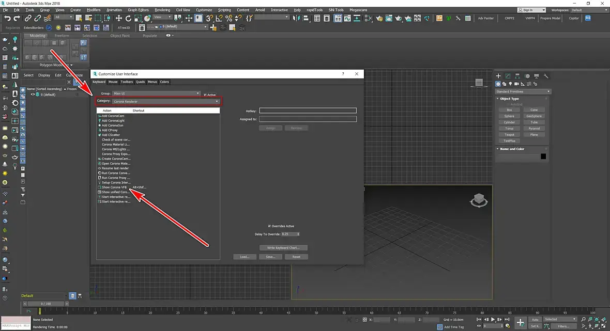Open the Standard Primitives dropdown

pyautogui.click(x=523, y=92)
